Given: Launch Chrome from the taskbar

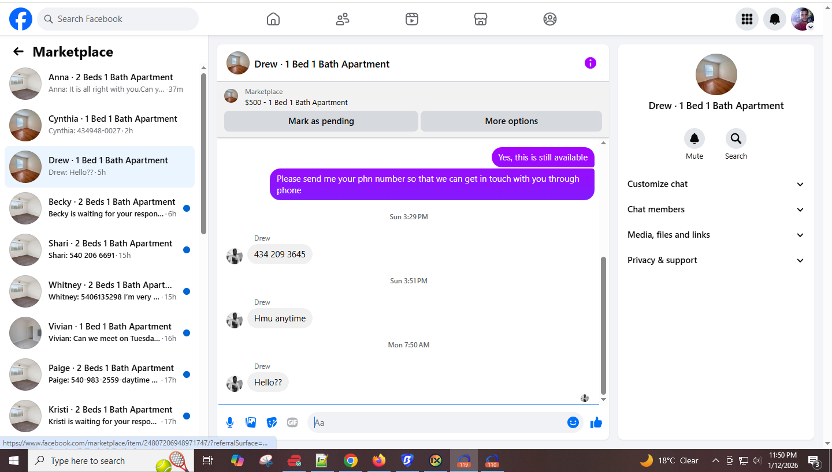Looking at the screenshot, I should 350,460.
